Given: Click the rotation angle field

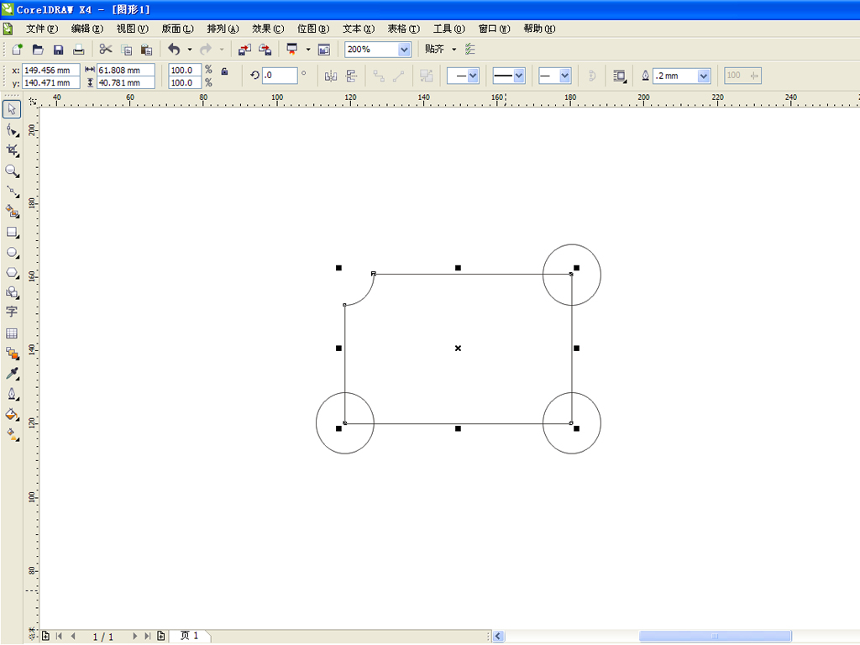Looking at the screenshot, I should [280, 75].
